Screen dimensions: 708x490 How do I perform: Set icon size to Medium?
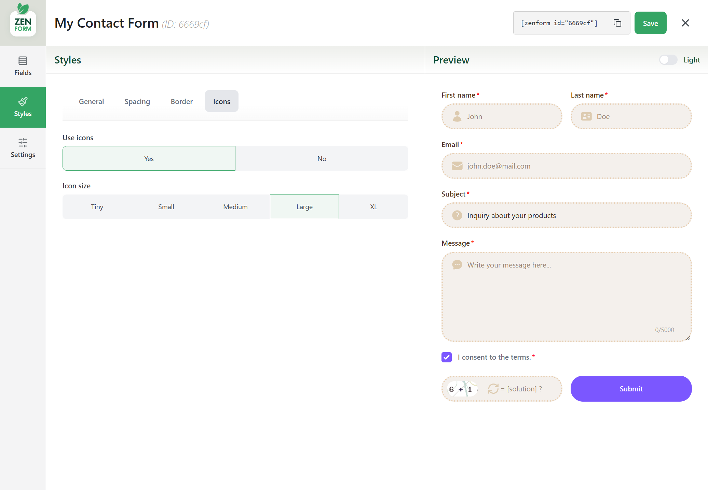pos(235,207)
